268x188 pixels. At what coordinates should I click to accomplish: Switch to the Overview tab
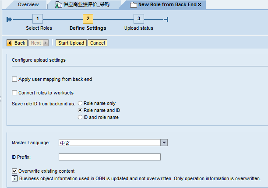[x=28, y=5]
